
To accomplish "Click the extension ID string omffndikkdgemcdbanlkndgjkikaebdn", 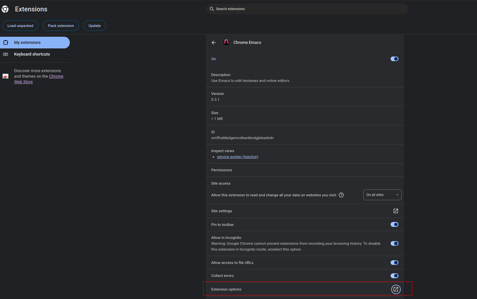I will point(242,138).
